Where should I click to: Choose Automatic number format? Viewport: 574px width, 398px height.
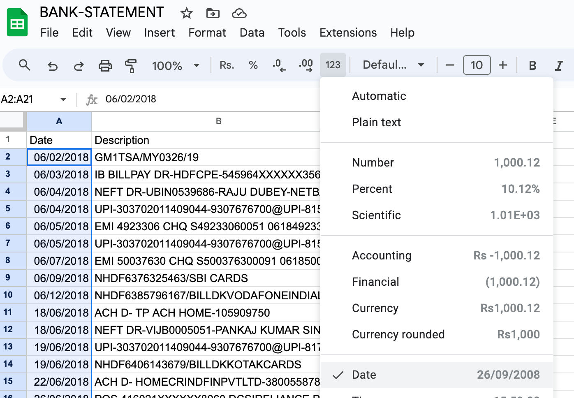click(437, 96)
